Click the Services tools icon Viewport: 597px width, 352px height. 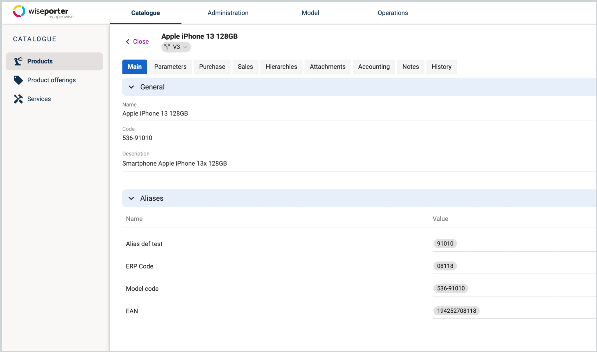(18, 99)
